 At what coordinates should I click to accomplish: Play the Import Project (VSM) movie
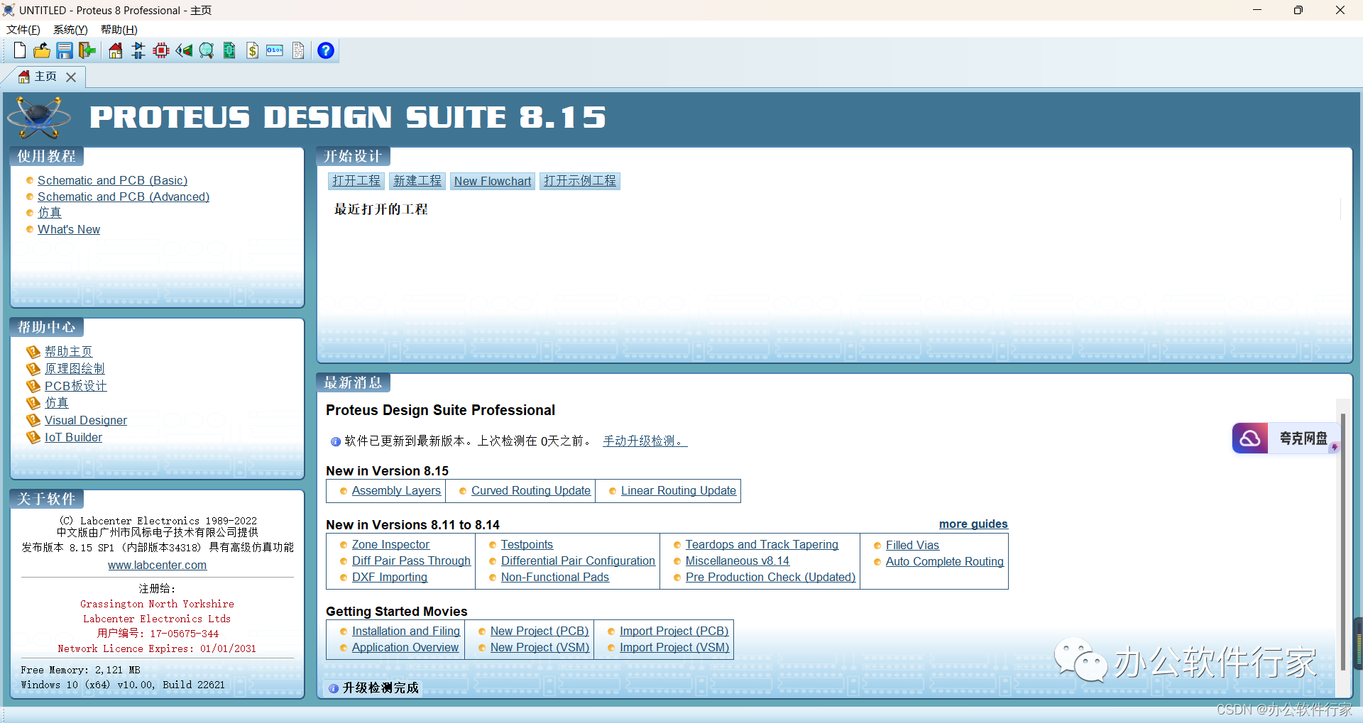[x=674, y=647]
